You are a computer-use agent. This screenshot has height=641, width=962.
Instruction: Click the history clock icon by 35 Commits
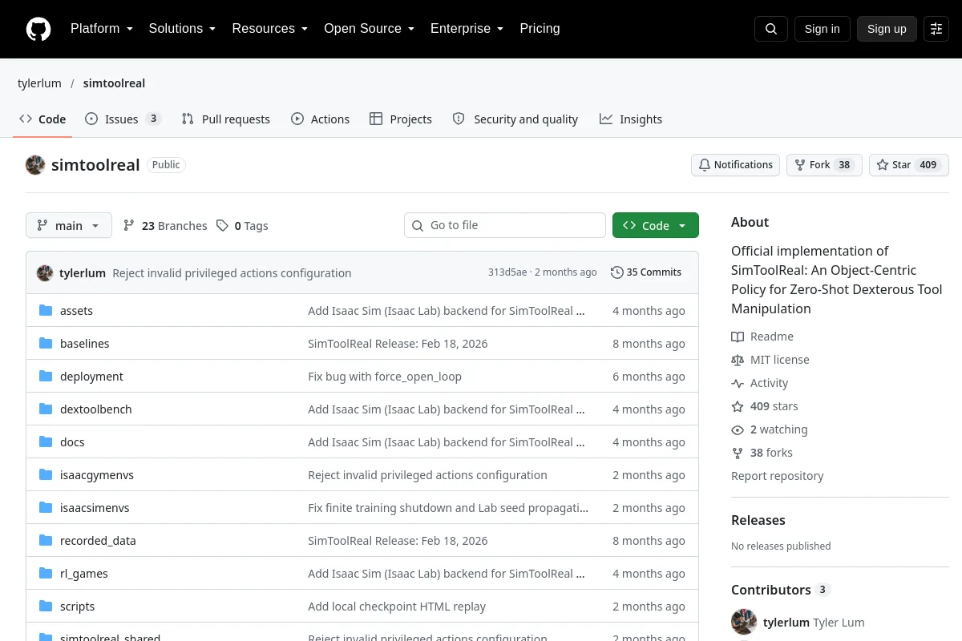616,272
